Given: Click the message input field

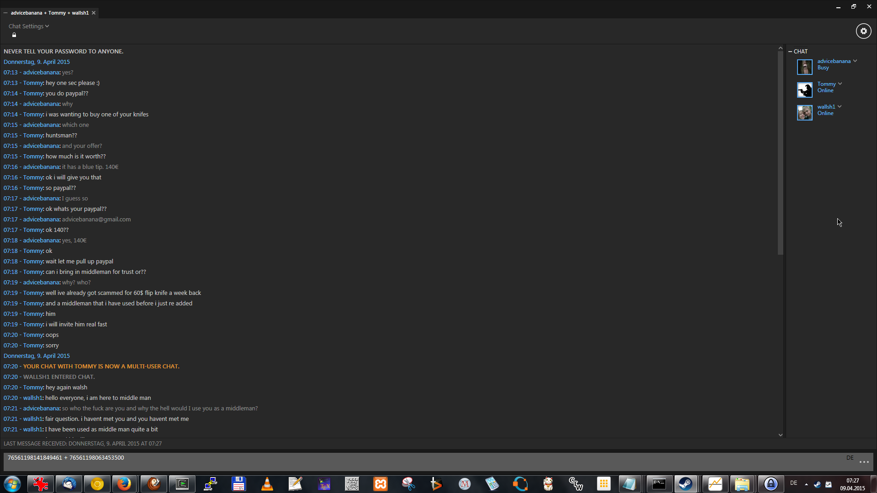Looking at the screenshot, I should click(x=411, y=462).
